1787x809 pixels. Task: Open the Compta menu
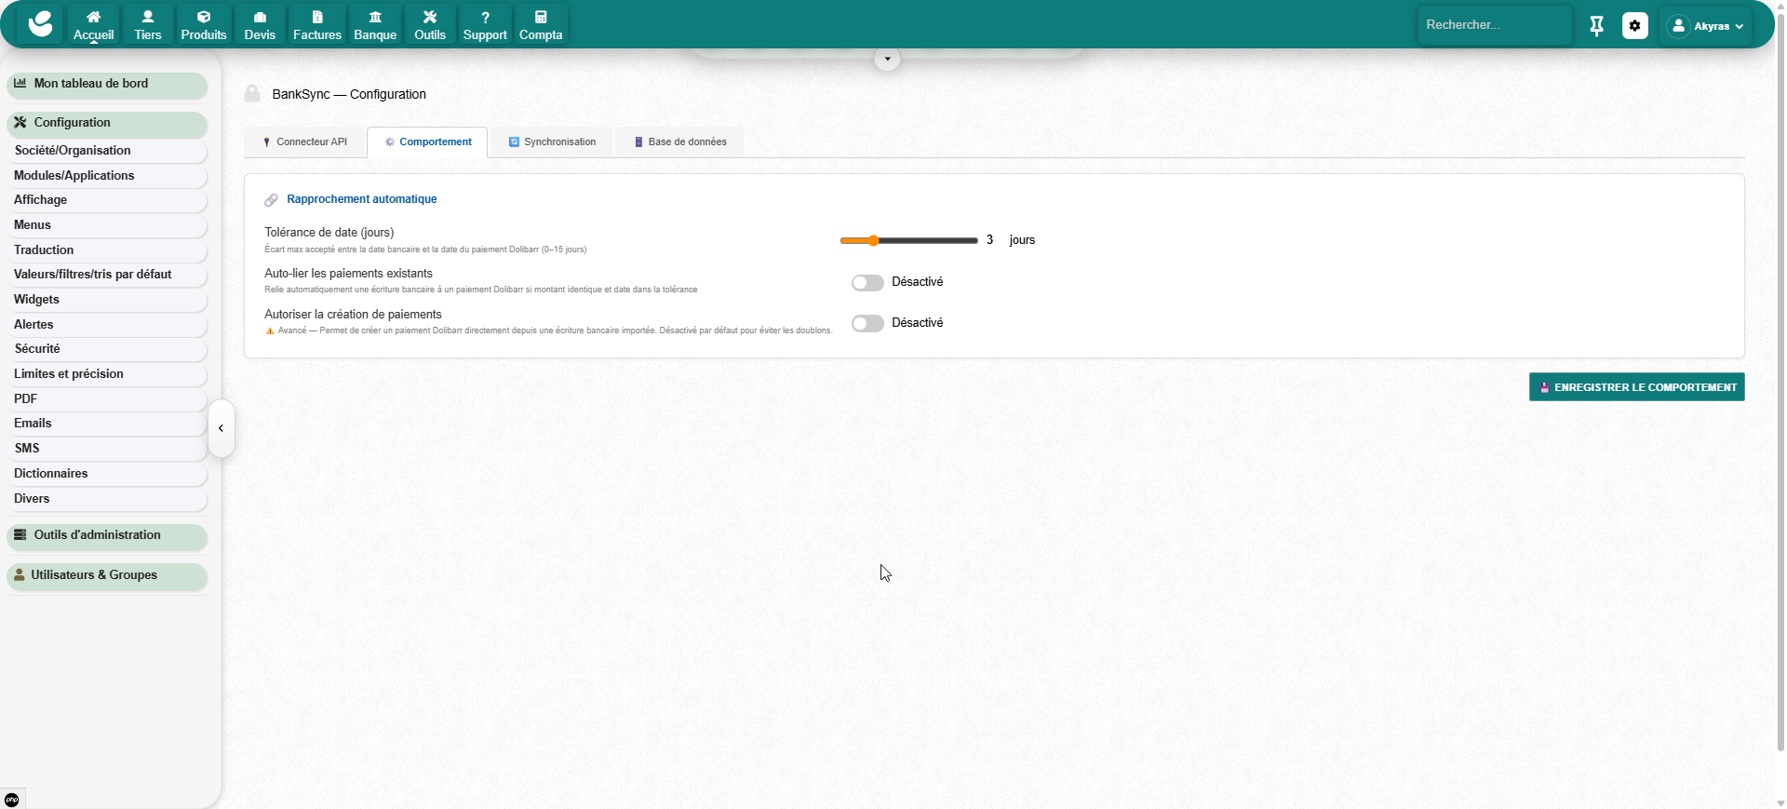click(x=541, y=25)
